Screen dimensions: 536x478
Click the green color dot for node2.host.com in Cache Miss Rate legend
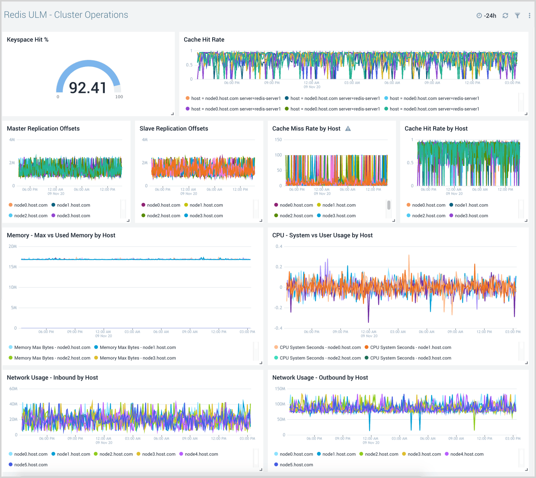(276, 215)
